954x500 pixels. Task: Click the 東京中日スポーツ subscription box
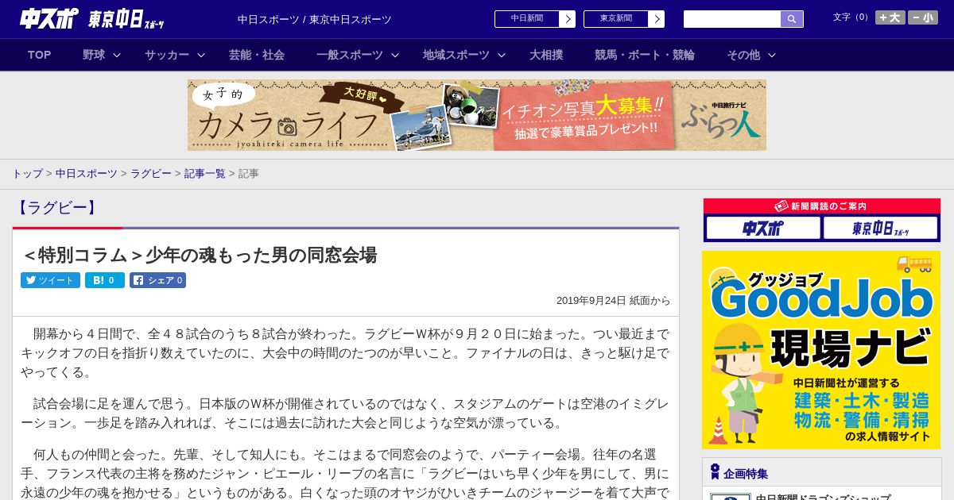pos(880,229)
